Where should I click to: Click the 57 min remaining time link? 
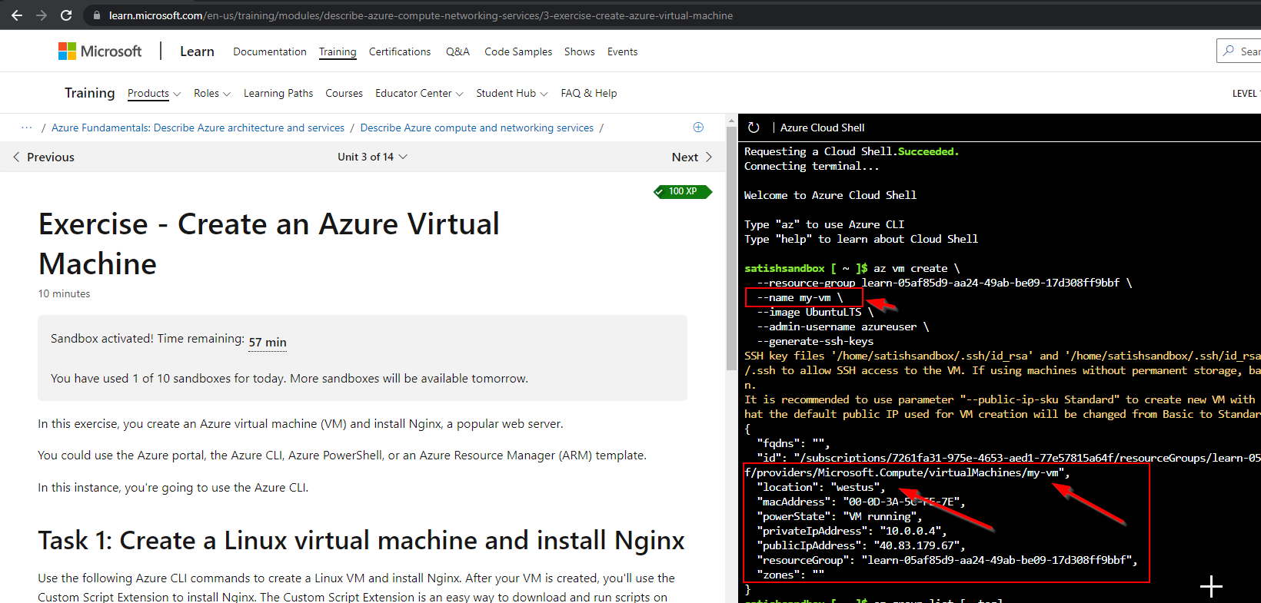[x=268, y=343]
